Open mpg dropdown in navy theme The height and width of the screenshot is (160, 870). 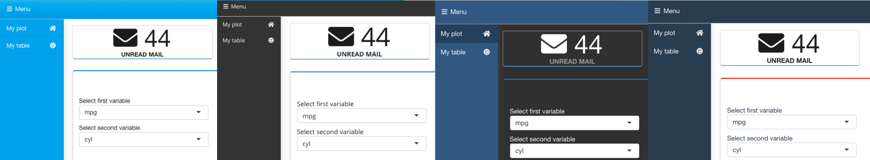click(792, 122)
